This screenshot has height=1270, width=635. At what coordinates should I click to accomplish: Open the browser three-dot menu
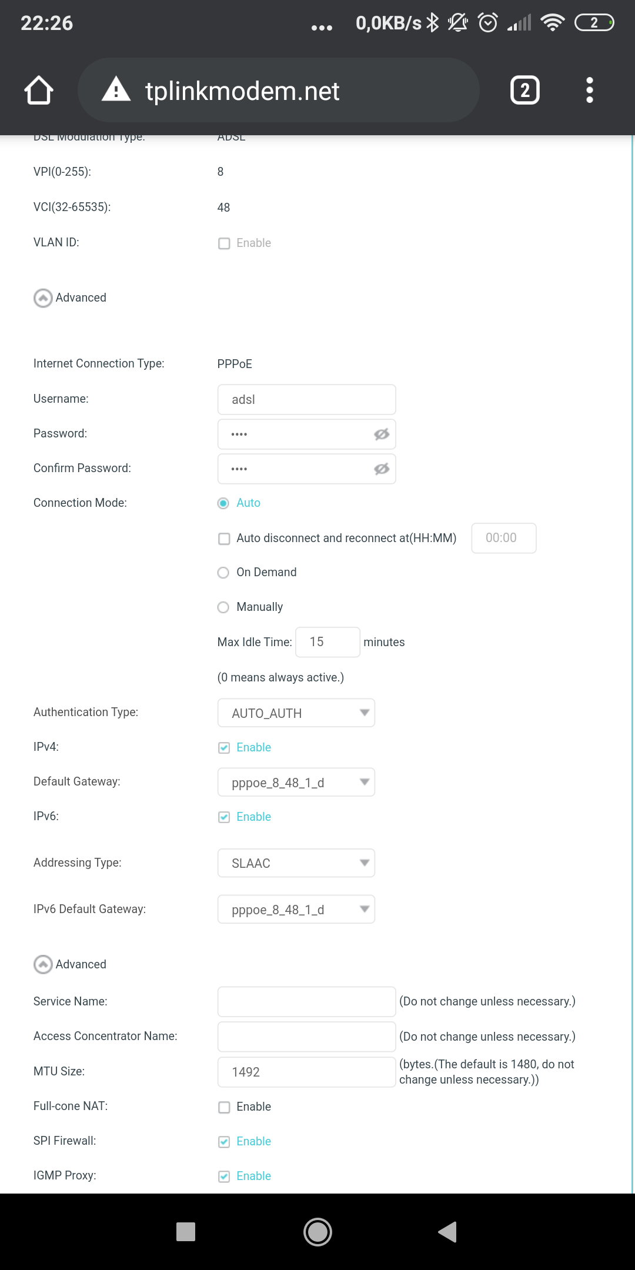click(589, 91)
